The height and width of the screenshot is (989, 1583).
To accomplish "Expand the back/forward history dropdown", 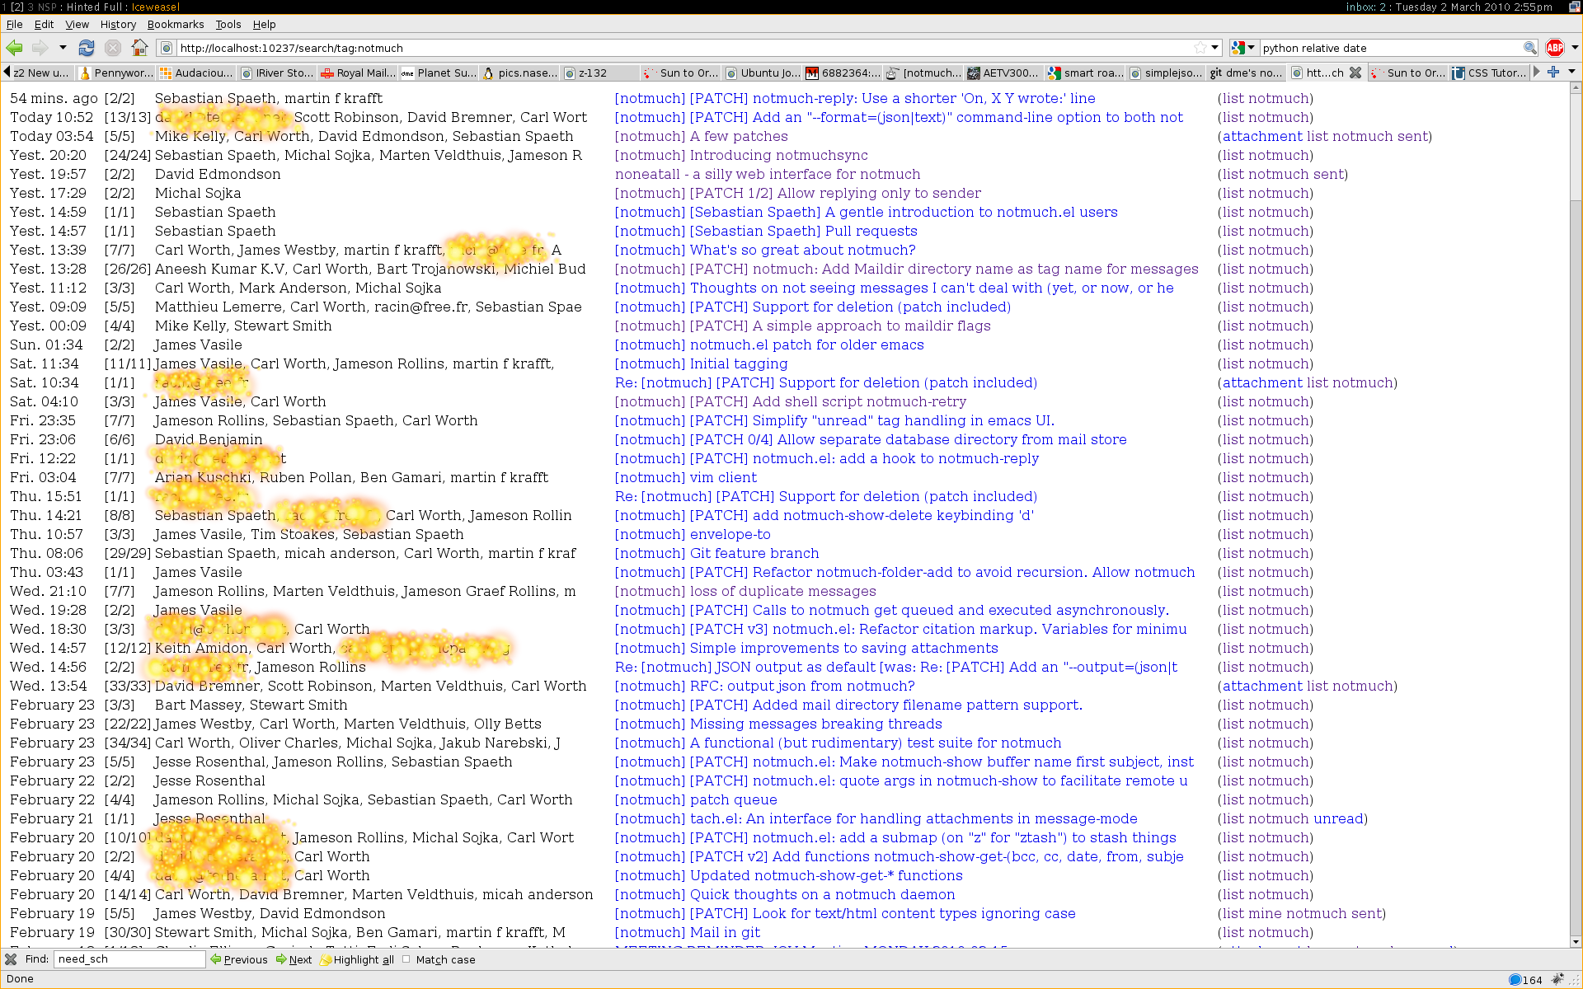I will pos(63,48).
